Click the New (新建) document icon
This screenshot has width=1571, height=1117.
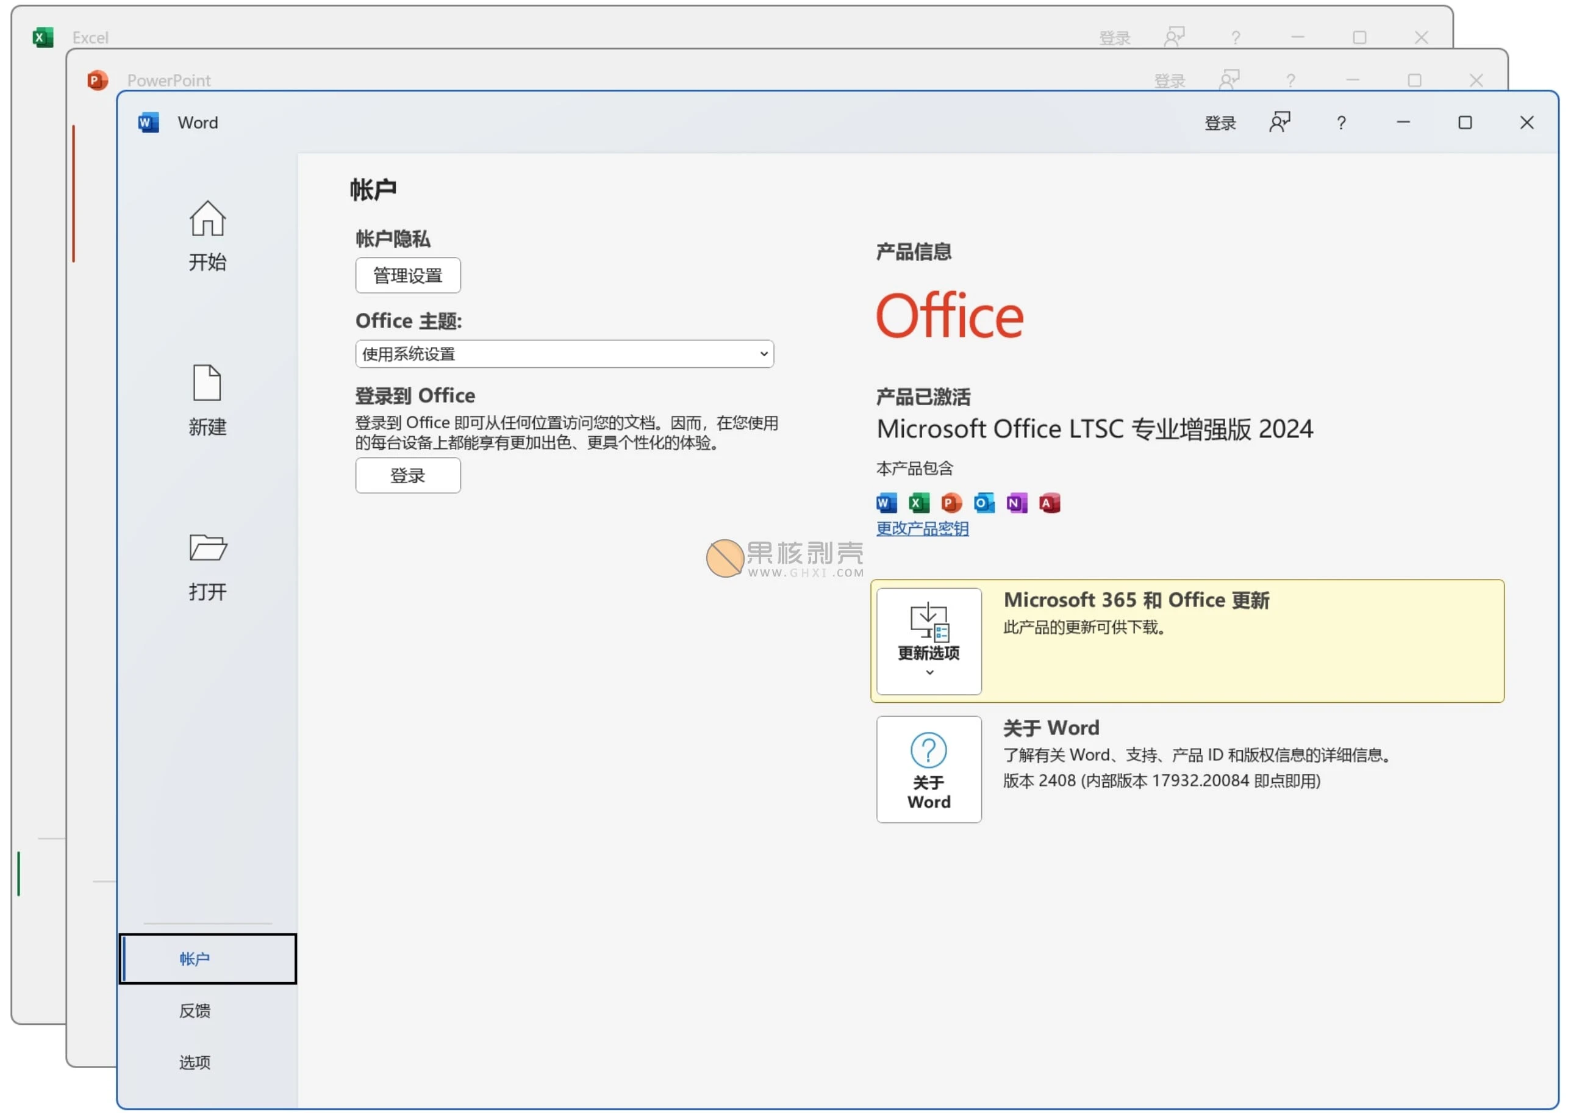[x=207, y=383]
